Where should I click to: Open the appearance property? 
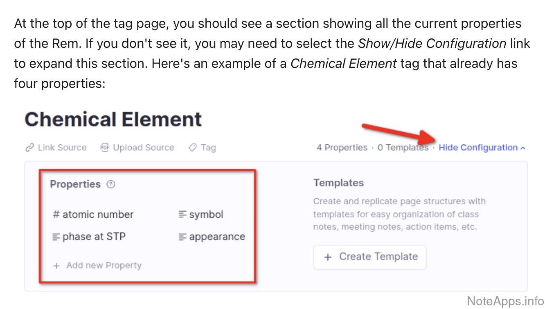[217, 237]
